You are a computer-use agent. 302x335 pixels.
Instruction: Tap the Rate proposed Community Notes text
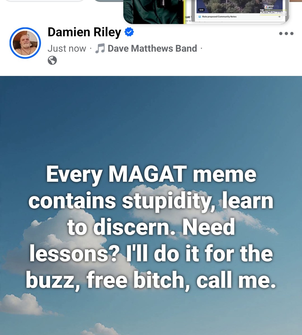pyautogui.click(x=219, y=16)
